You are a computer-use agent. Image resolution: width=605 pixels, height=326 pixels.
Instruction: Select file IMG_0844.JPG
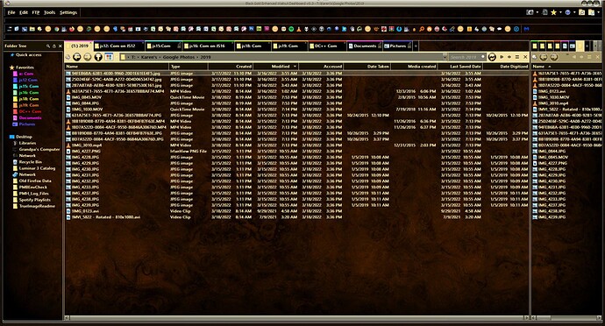tap(85, 103)
